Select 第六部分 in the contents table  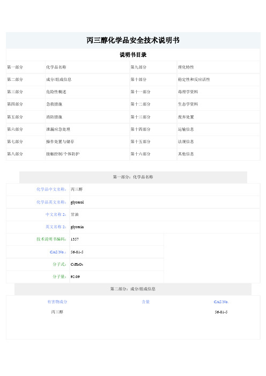(15, 129)
